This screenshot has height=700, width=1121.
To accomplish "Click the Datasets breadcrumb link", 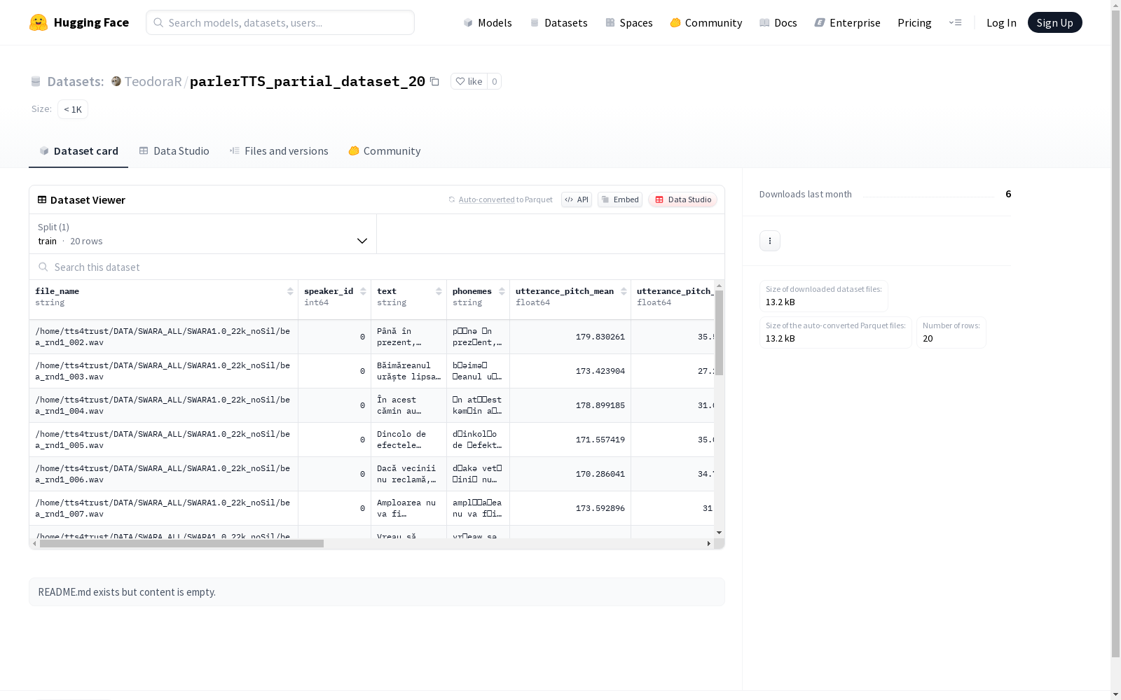I will tap(75, 81).
